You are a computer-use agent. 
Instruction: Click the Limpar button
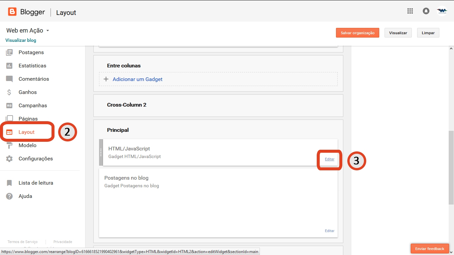point(428,33)
